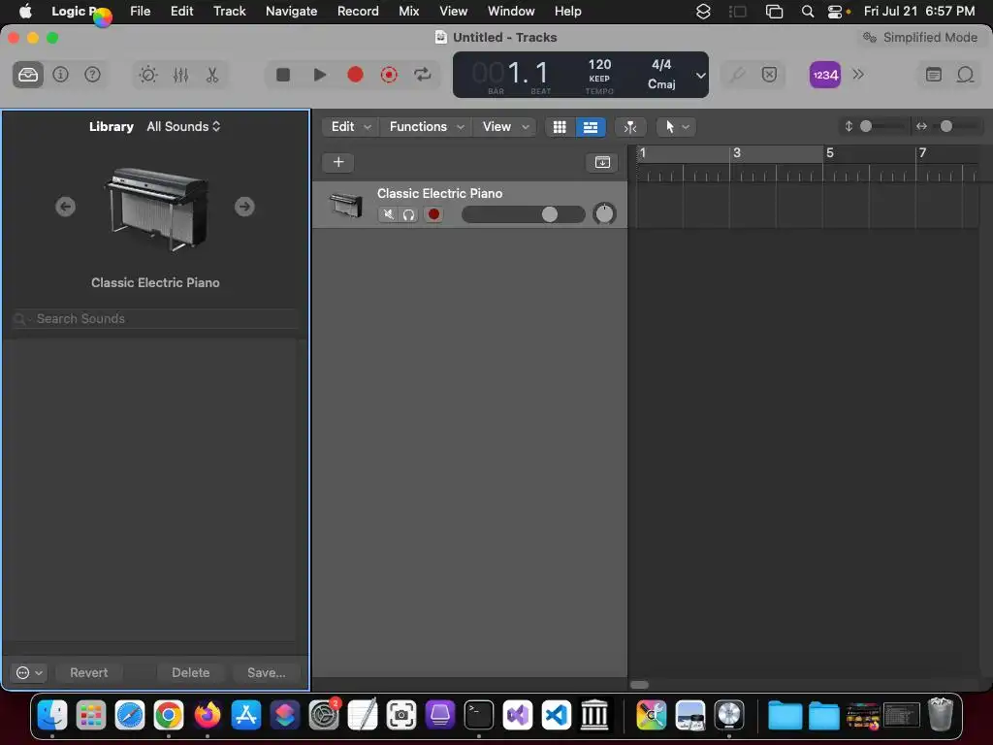Show the Mixer sliders icon
The width and height of the screenshot is (993, 745).
(180, 75)
